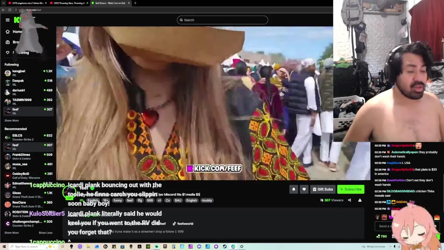
Task: Open challengerchampi Counter-Strike 2 channel
Action: pyautogui.click(x=28, y=223)
